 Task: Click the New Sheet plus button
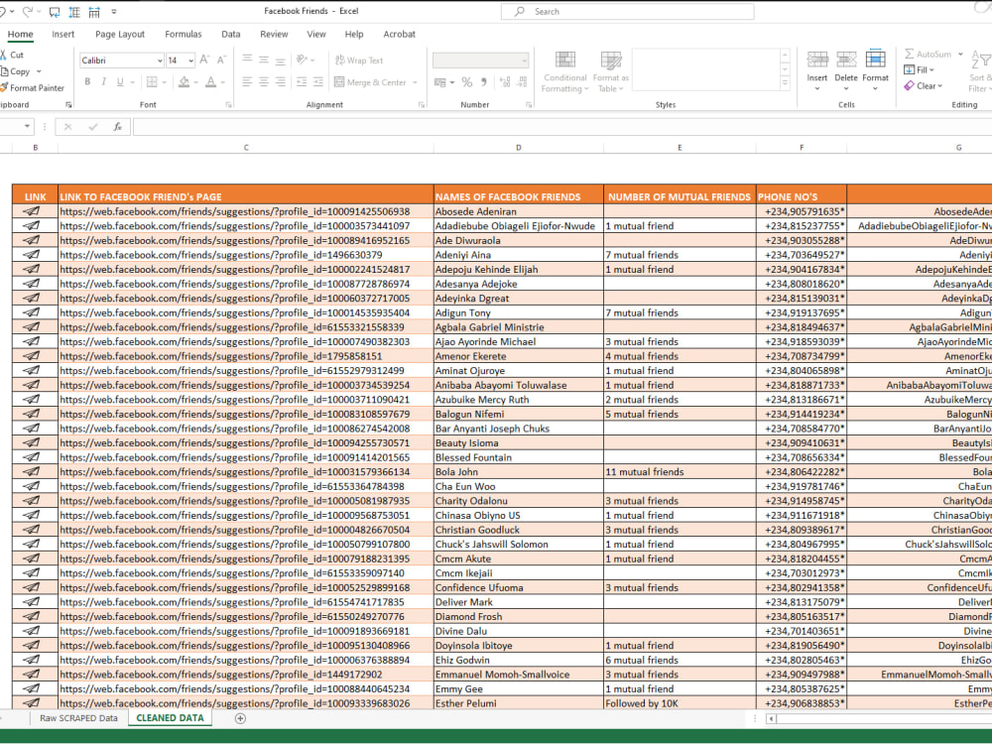coord(239,717)
